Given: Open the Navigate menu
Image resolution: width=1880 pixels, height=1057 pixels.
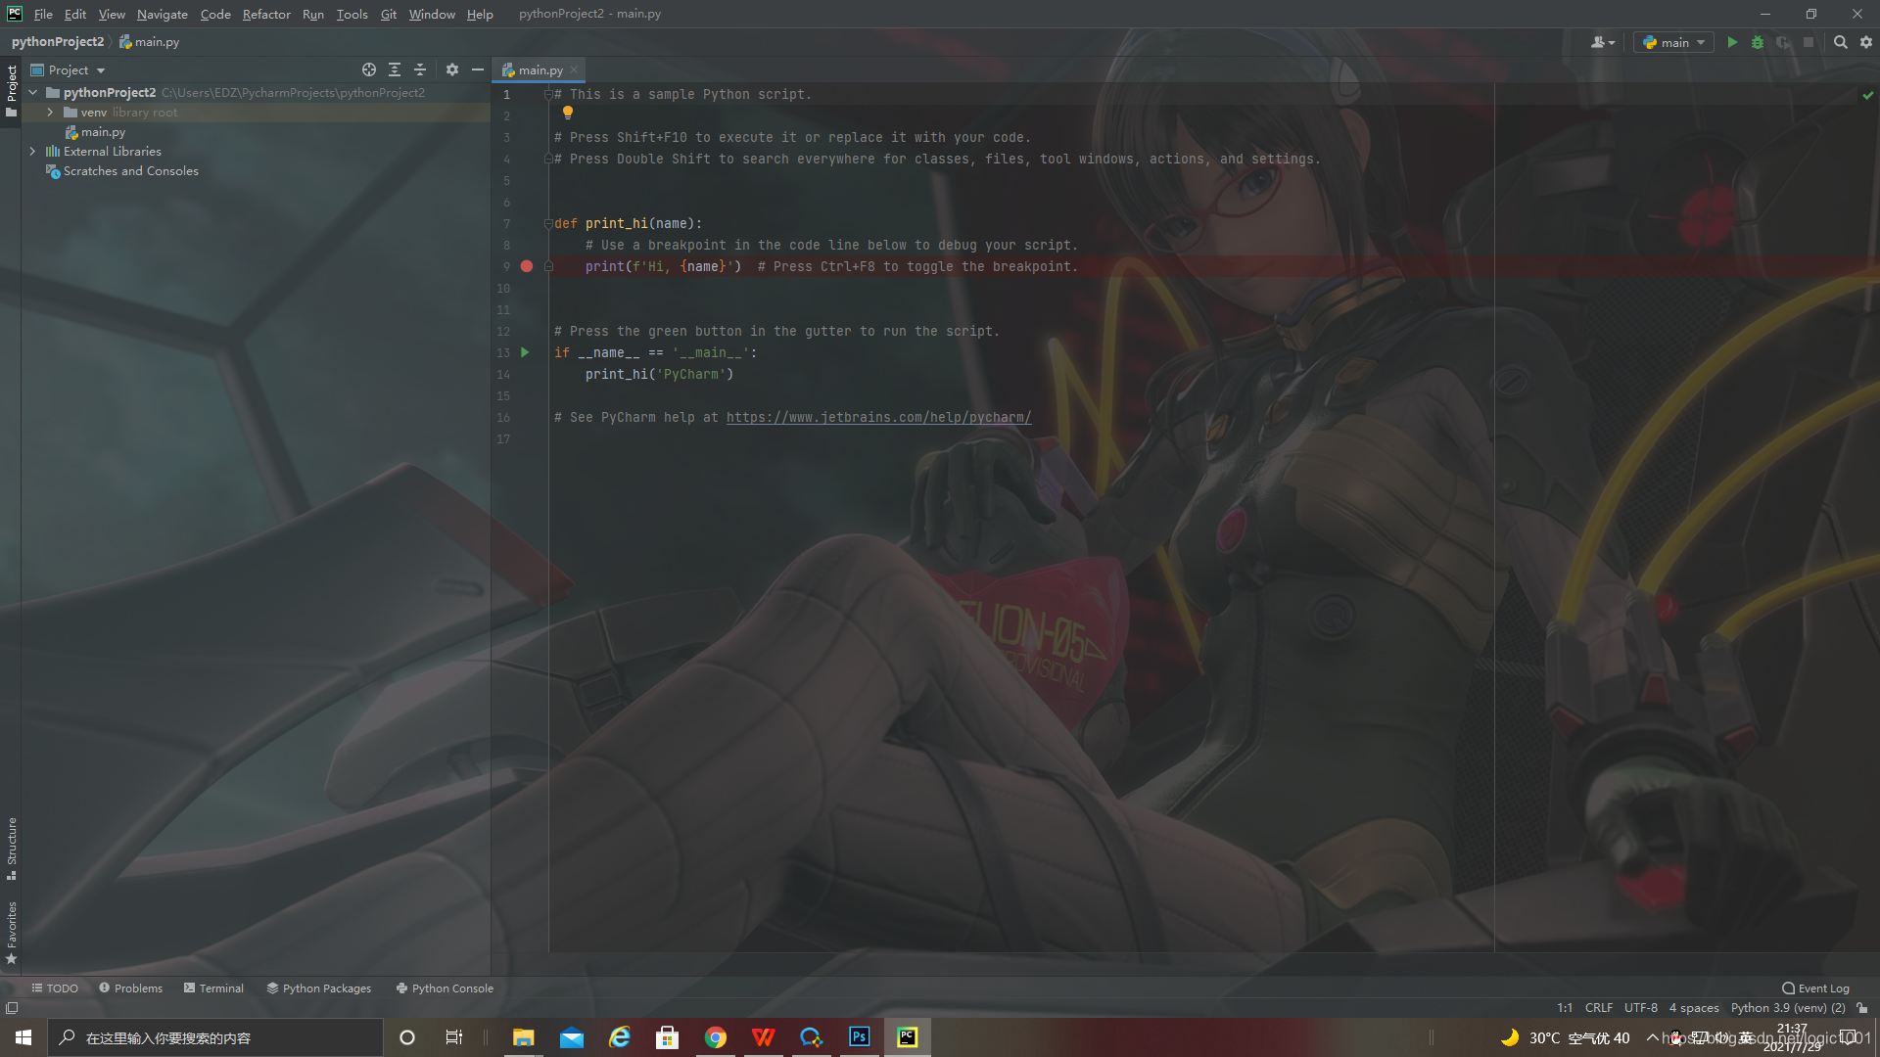Looking at the screenshot, I should pos(163,14).
